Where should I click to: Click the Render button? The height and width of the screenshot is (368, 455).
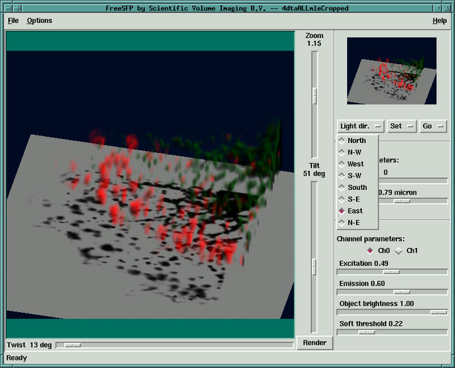[x=314, y=343]
